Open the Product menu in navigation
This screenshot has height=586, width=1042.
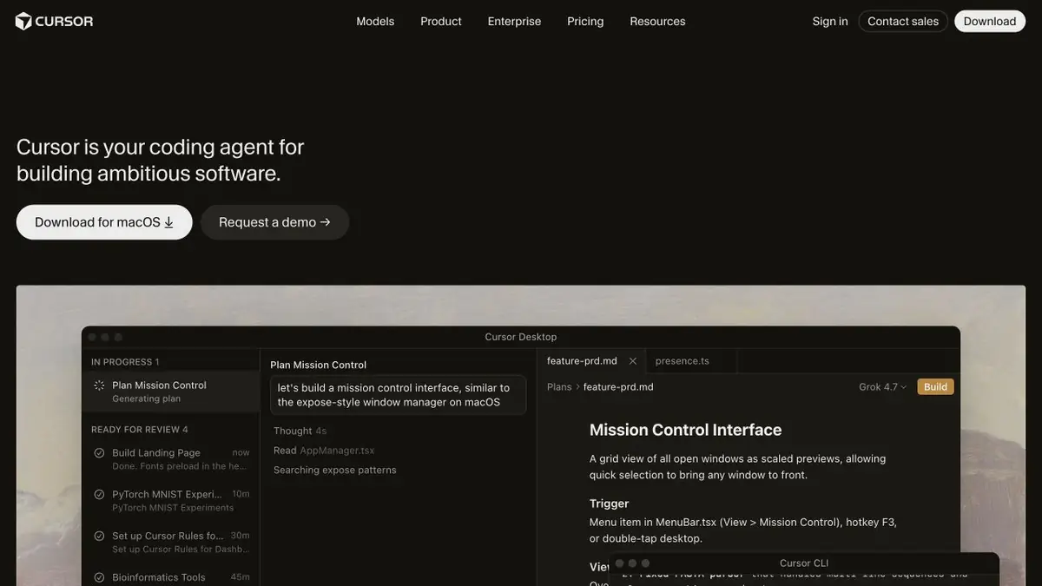click(x=441, y=21)
